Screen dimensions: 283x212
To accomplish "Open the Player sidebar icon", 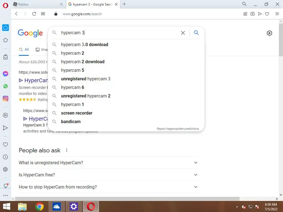I will pyautogui.click(x=6, y=115).
